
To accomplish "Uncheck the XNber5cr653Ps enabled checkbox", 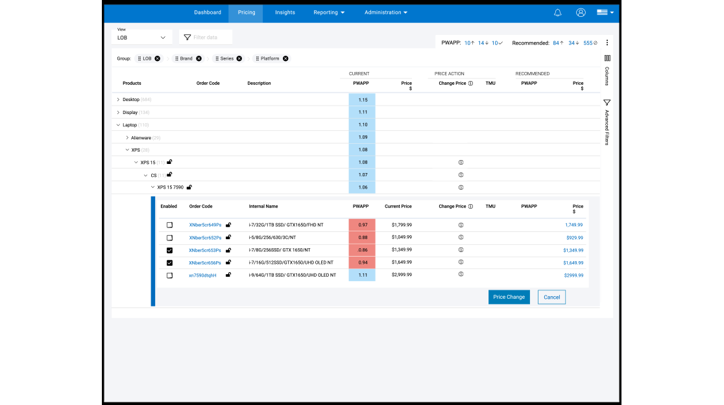I will point(169,251).
